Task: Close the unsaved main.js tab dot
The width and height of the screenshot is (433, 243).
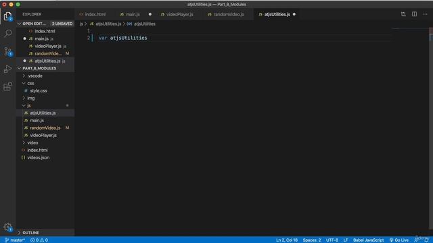Action: point(150,14)
